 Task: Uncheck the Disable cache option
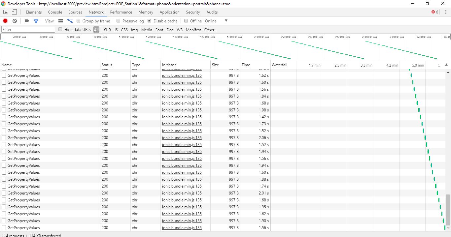pyautogui.click(x=149, y=20)
